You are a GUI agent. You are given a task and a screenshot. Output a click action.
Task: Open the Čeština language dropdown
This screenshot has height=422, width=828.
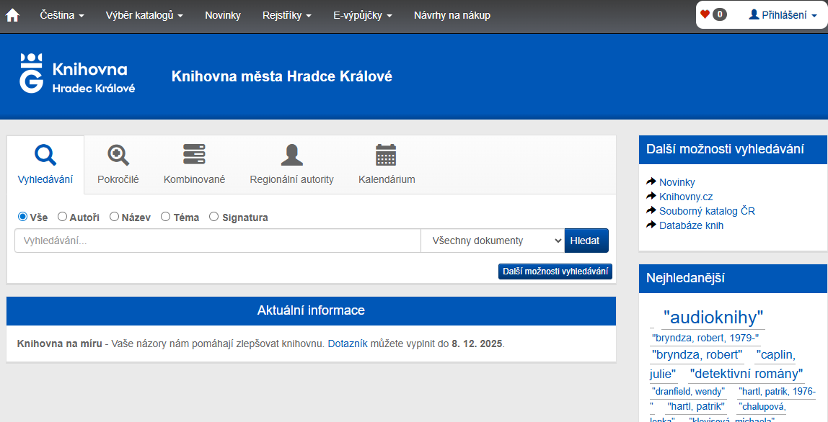pyautogui.click(x=62, y=15)
